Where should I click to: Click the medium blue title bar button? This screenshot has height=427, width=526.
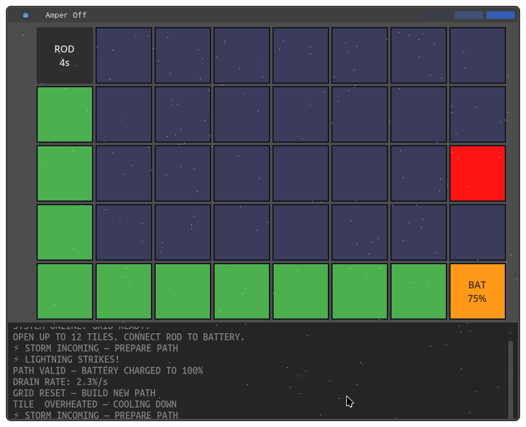click(469, 15)
